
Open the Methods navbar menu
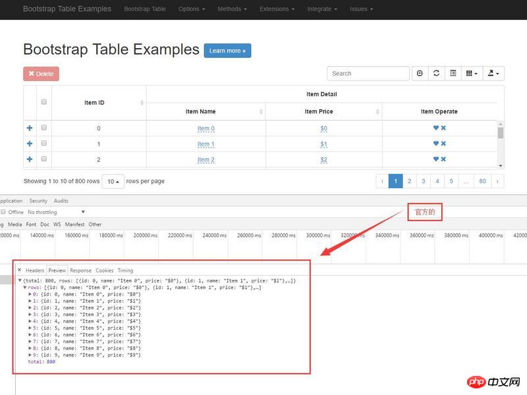(x=233, y=9)
